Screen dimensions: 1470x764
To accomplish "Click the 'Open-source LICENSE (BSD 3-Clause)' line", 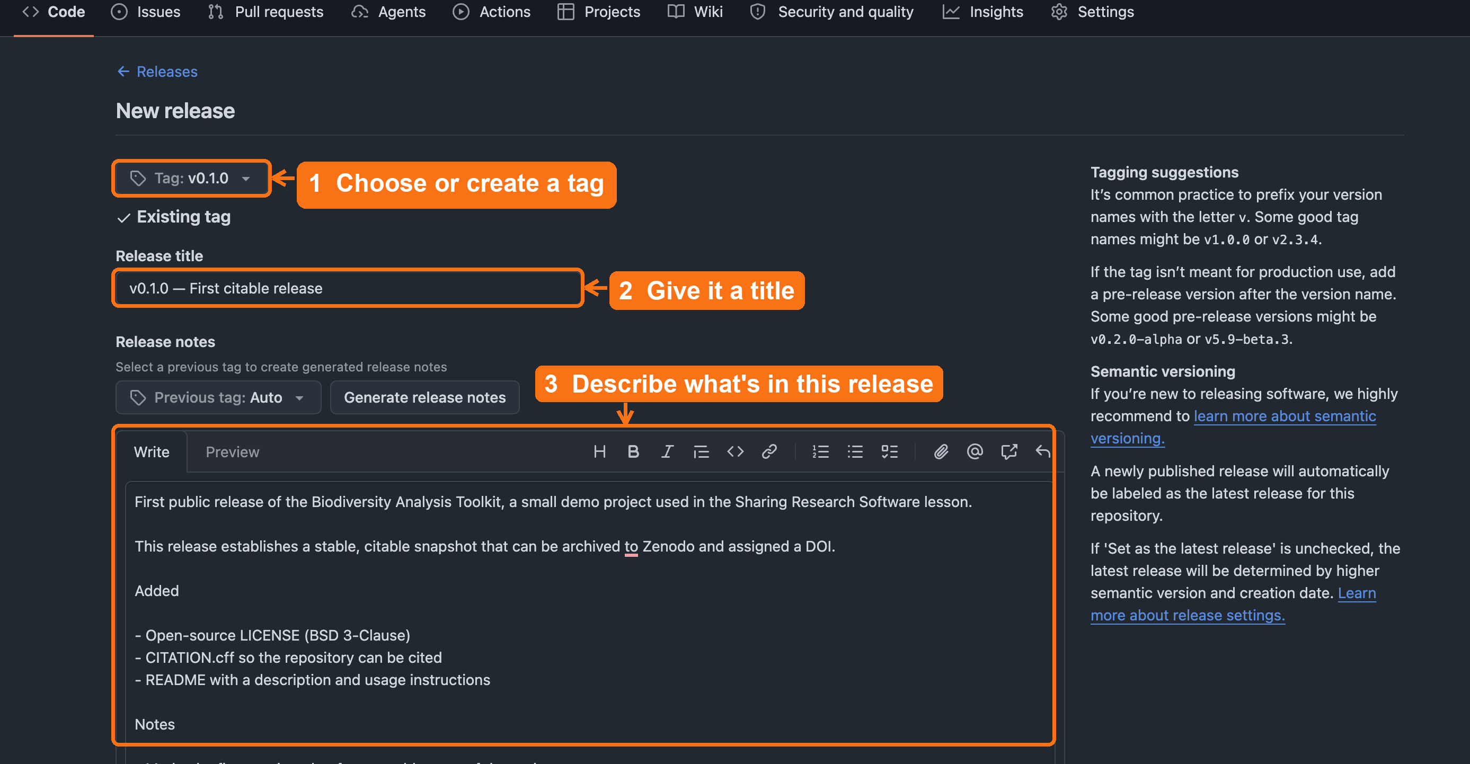I will (272, 635).
